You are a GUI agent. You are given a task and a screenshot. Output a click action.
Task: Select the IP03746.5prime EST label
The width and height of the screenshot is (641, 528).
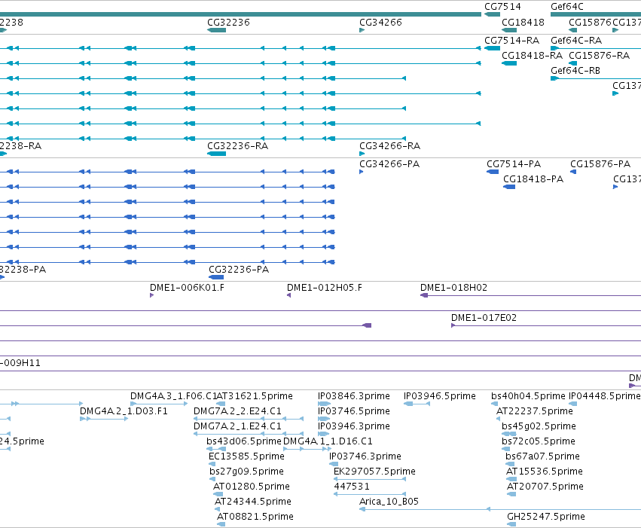pyautogui.click(x=353, y=411)
